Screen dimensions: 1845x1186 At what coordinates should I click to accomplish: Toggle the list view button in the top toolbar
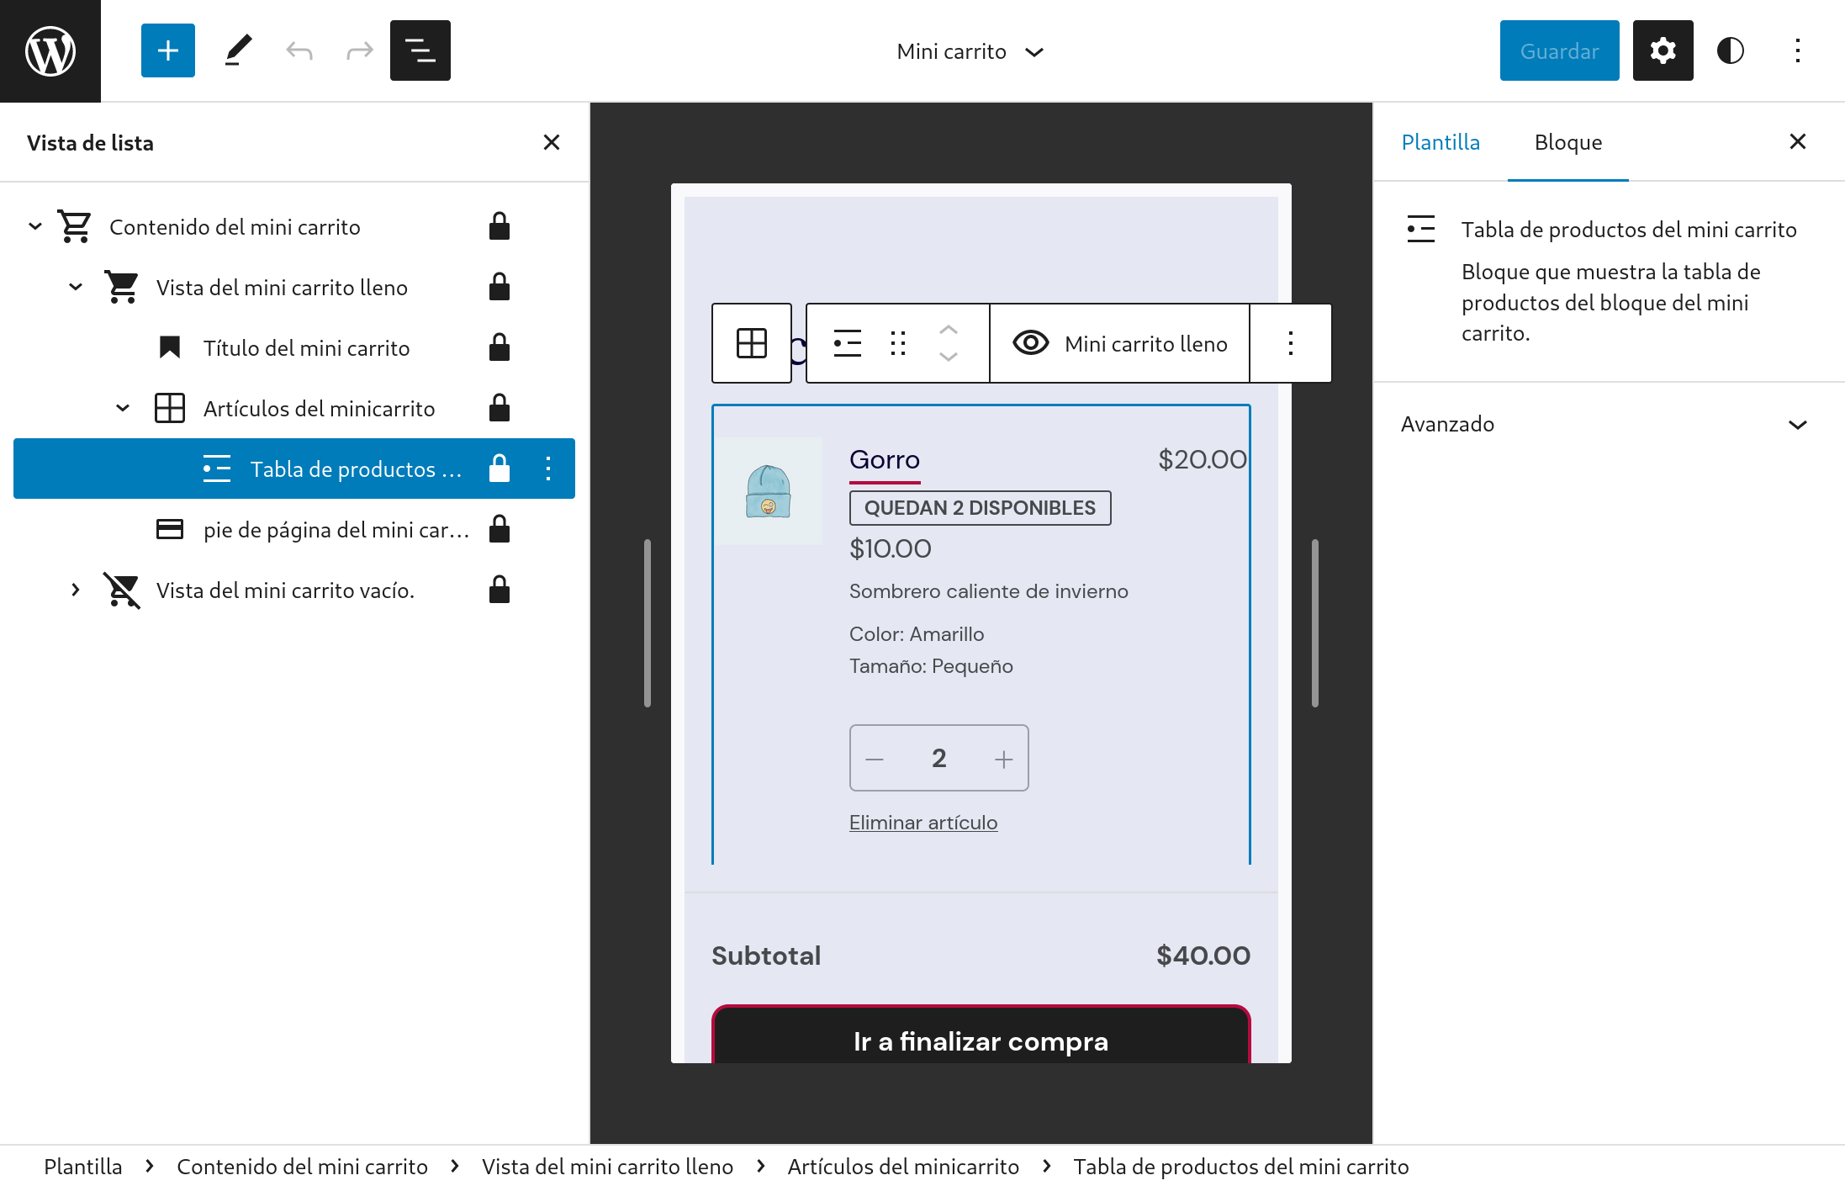pos(420,50)
